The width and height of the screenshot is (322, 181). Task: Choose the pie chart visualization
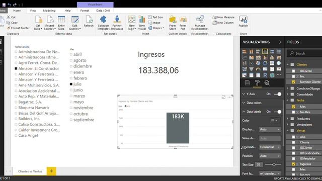click(258, 63)
